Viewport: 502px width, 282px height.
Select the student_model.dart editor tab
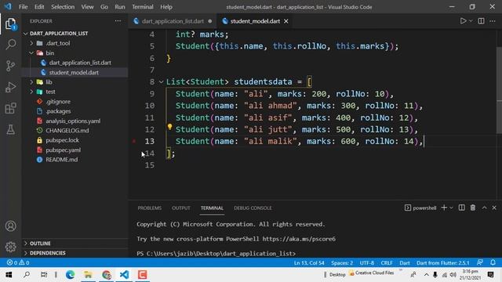[x=255, y=21]
